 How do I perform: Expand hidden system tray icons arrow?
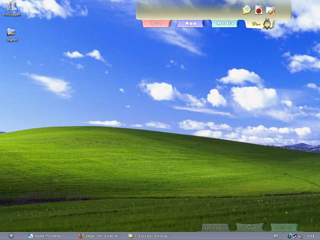pos(283,236)
